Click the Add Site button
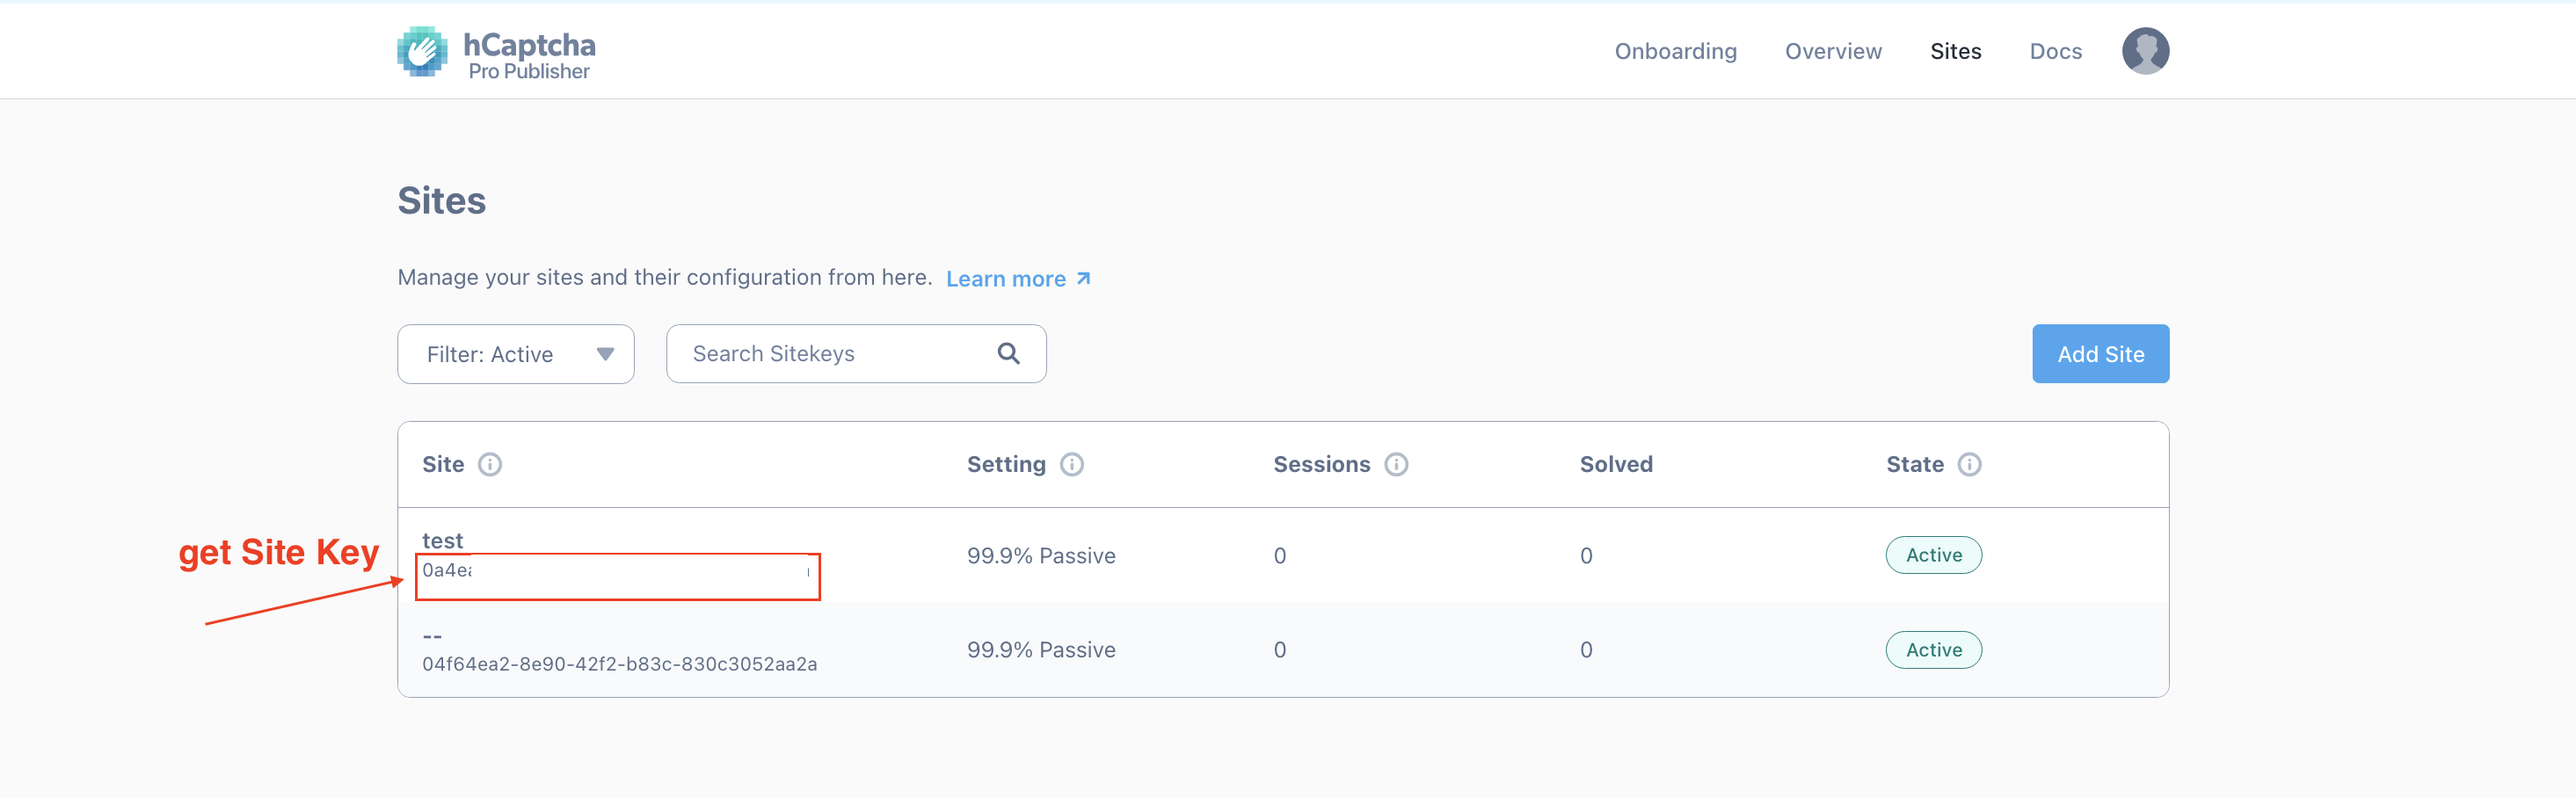2576x798 pixels. pos(2100,354)
